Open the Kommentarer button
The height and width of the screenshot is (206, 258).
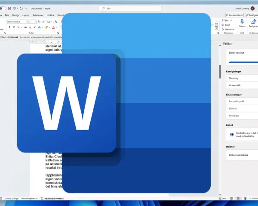(234, 15)
